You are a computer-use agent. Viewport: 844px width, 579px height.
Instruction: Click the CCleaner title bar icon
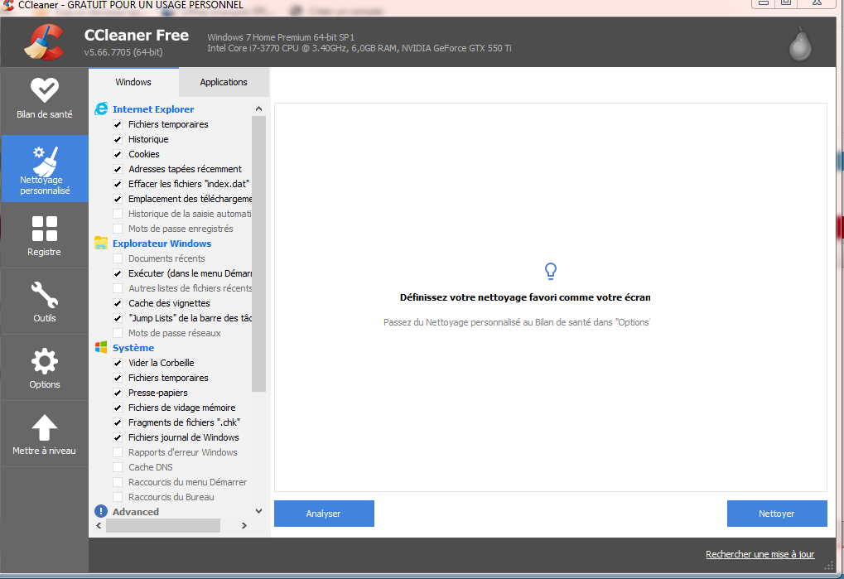point(7,5)
